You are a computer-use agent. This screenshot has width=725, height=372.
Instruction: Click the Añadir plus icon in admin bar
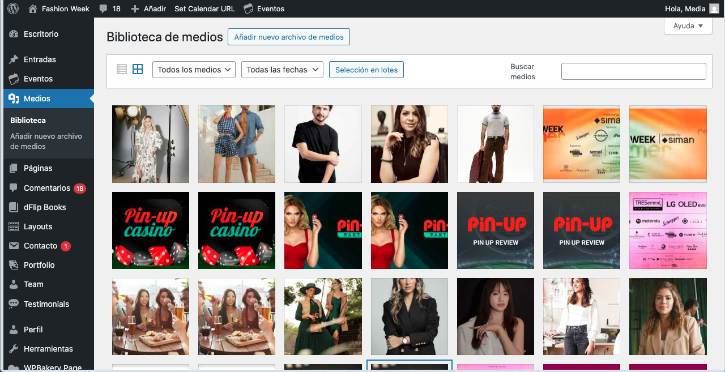point(135,9)
